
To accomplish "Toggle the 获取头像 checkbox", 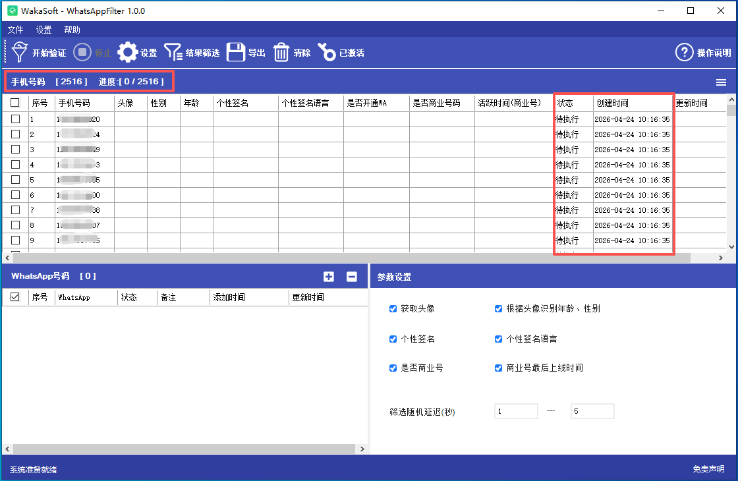I will (393, 308).
